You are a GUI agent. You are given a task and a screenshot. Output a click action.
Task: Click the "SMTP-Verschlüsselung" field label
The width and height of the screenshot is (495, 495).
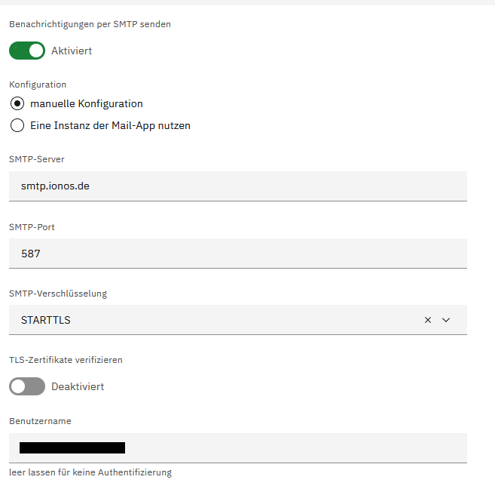pyautogui.click(x=58, y=293)
